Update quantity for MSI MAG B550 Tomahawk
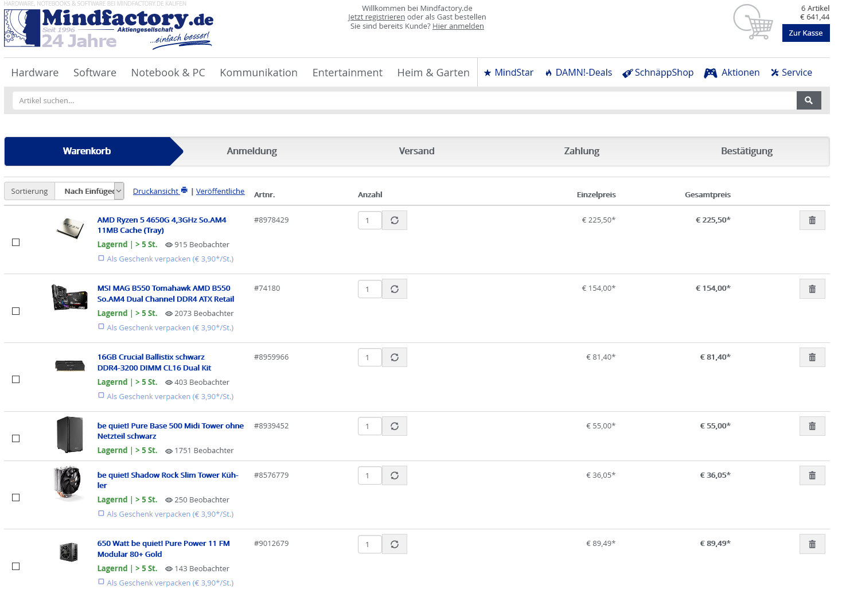 point(395,289)
